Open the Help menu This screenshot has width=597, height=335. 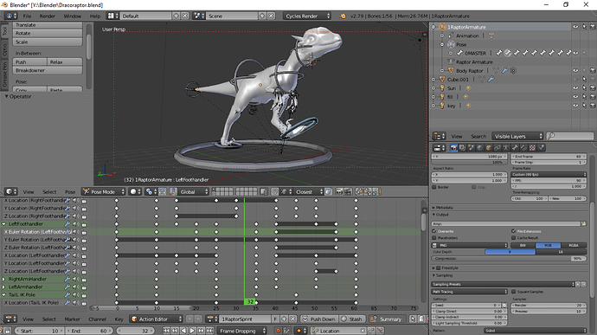pos(95,16)
